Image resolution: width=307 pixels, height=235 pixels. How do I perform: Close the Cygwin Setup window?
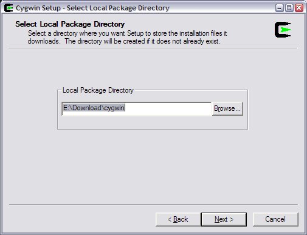click(x=299, y=8)
